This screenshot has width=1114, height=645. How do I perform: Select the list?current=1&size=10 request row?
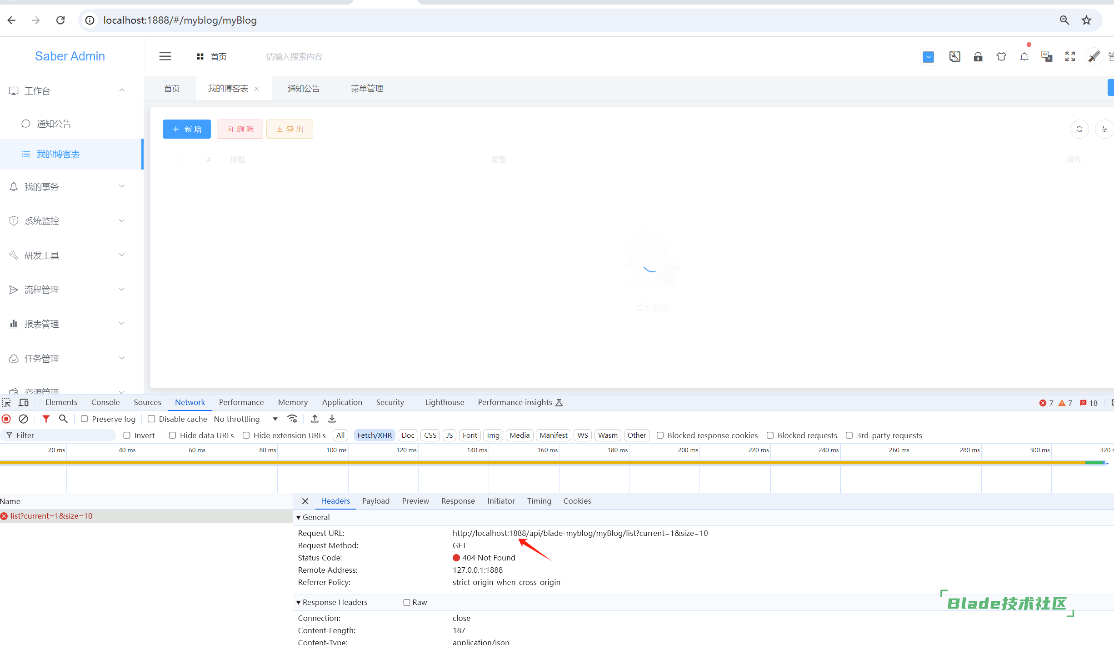click(x=146, y=516)
